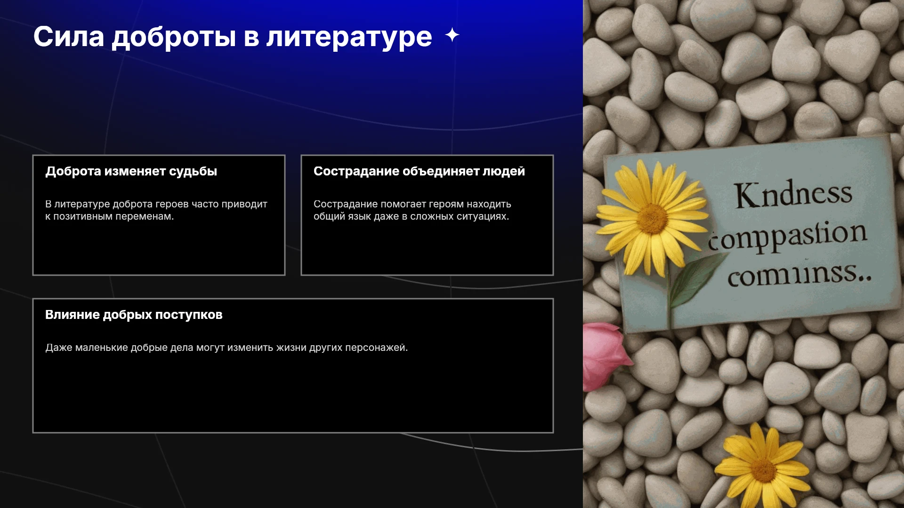Select the 'Сострадание объединяет людей' heading

[x=419, y=171]
